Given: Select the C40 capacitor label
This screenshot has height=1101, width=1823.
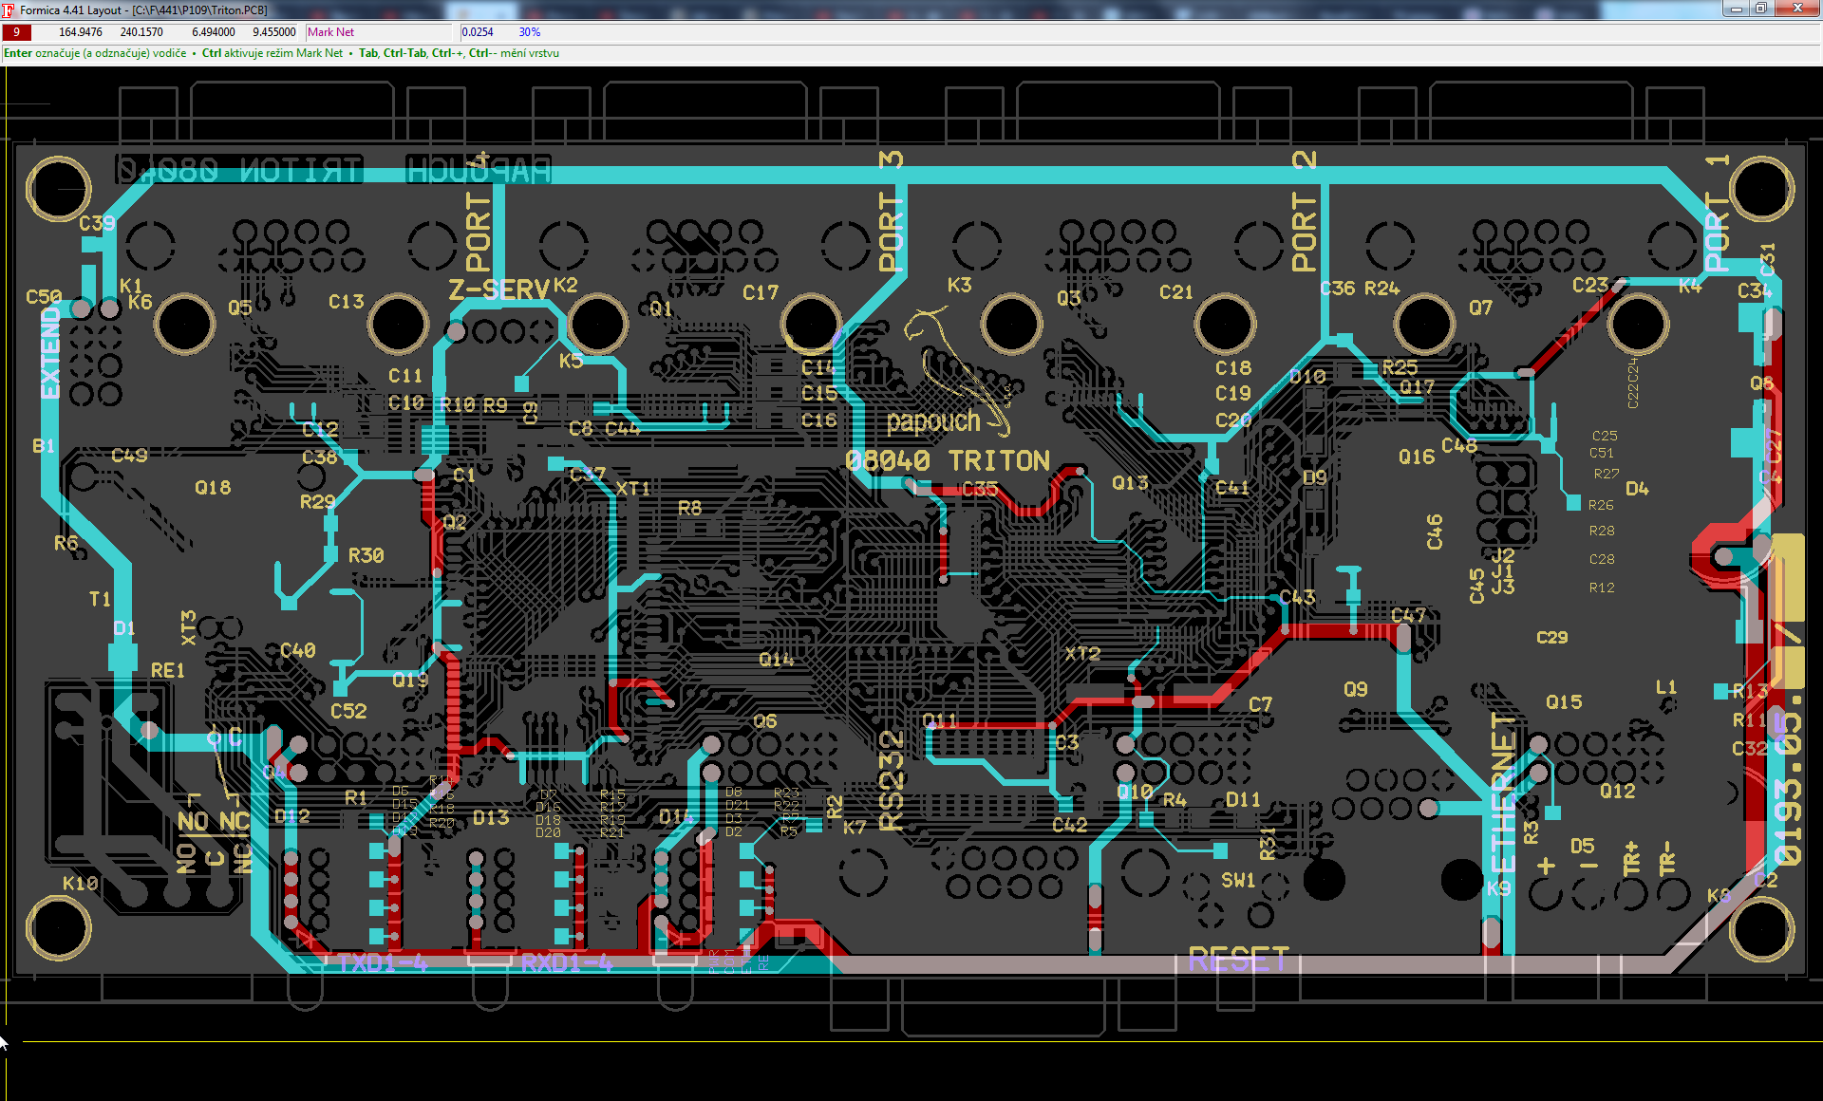Looking at the screenshot, I should pos(297,651).
